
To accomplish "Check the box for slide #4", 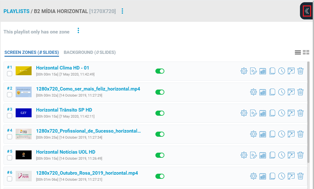I will click(10, 137).
